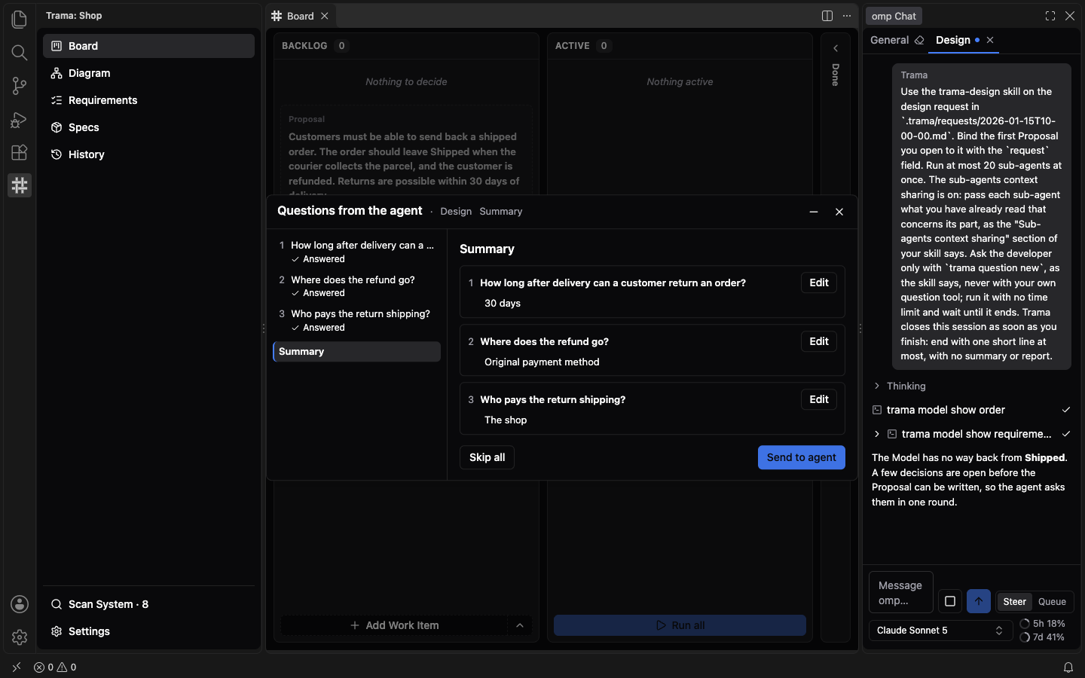Open editor more actions menu

coord(847,16)
